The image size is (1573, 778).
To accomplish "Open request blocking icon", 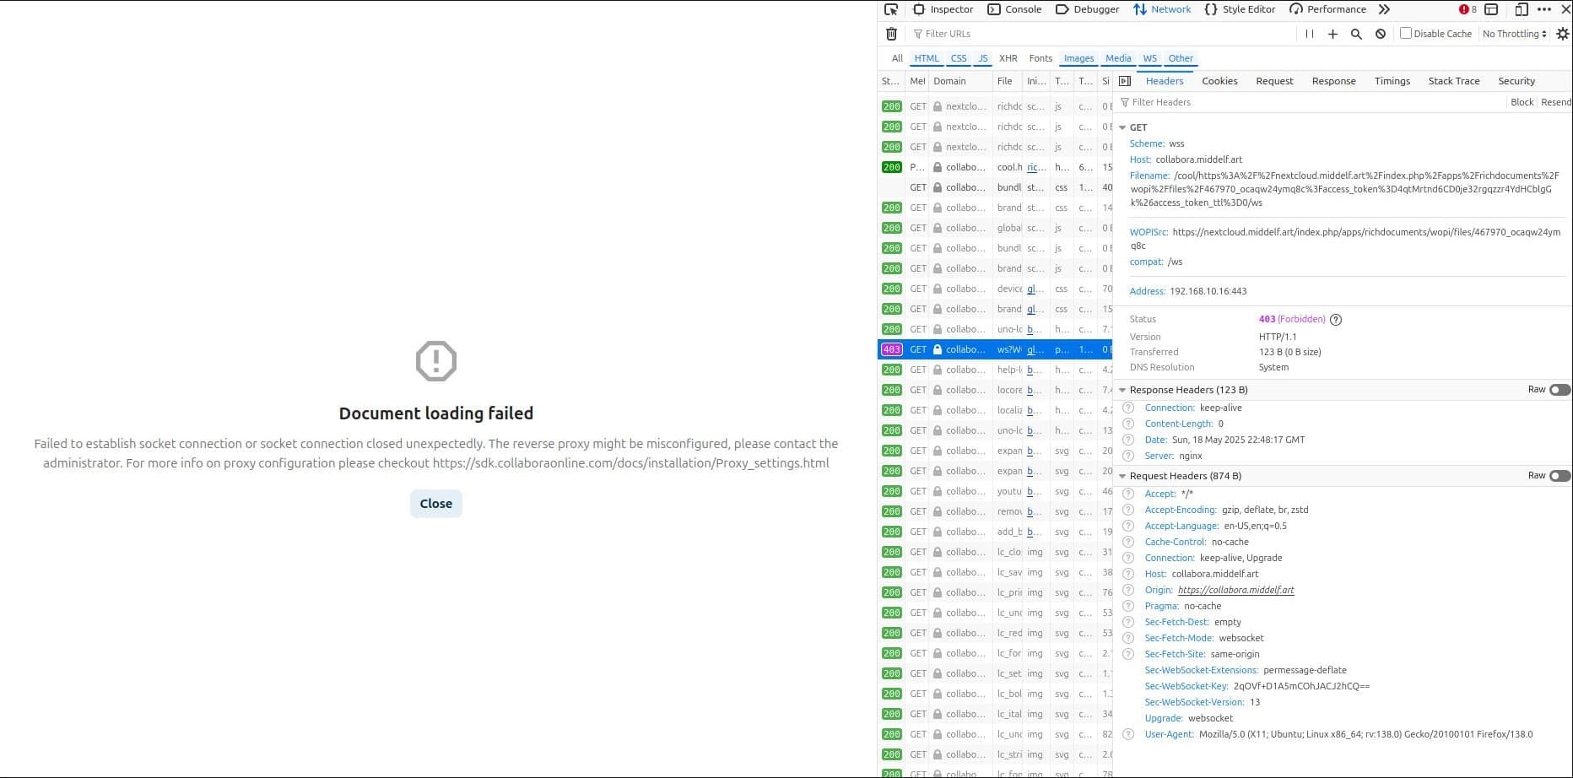I will point(1381,34).
